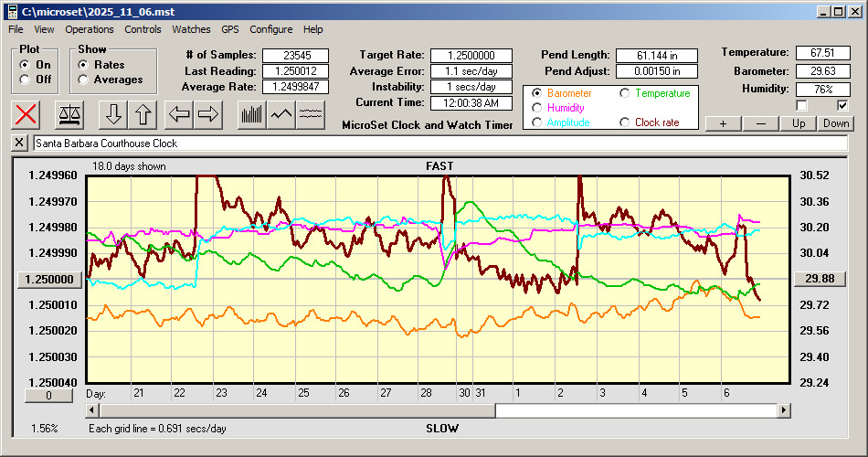868x457 pixels.
Task: Select the vertical bars plot style icon
Action: click(x=251, y=114)
